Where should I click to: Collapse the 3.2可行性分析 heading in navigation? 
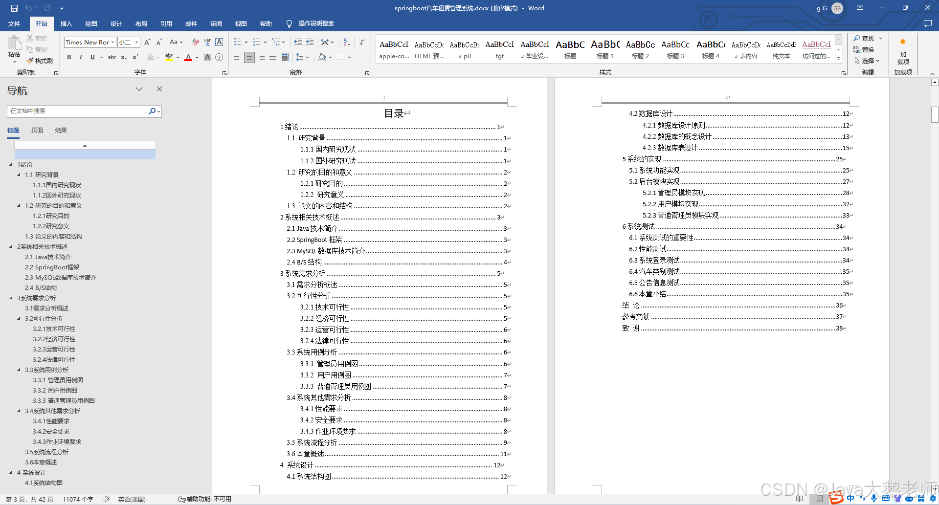click(x=19, y=318)
